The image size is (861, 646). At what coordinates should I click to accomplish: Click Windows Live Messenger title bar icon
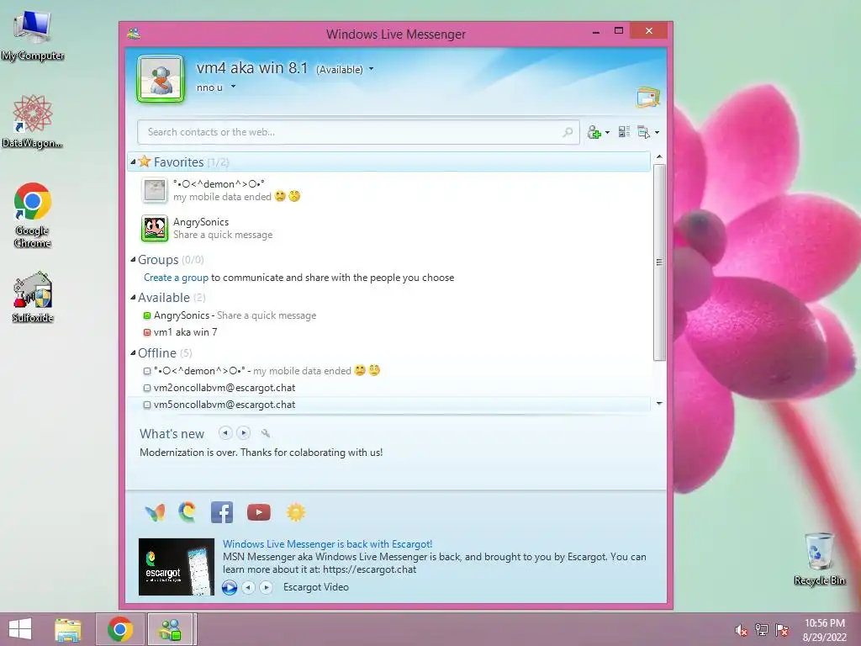click(x=134, y=34)
